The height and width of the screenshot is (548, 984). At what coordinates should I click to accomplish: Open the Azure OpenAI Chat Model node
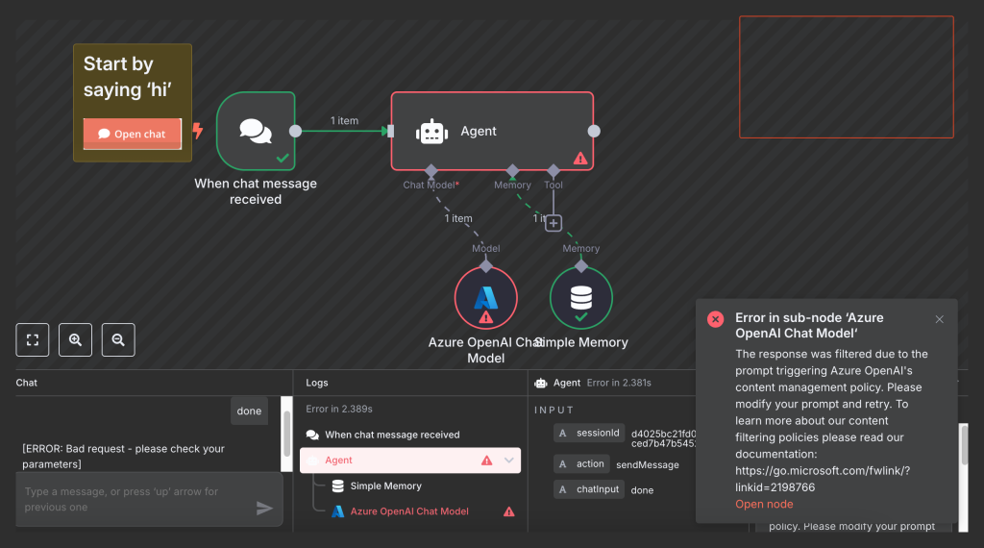485,298
